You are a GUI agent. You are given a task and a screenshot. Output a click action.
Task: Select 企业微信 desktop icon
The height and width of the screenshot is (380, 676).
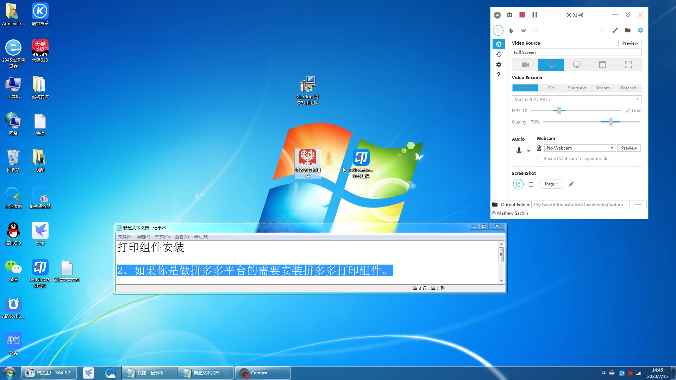13,197
